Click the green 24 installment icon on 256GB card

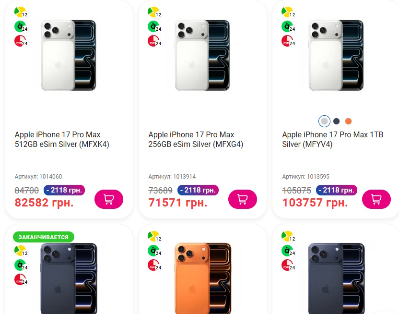pyautogui.click(x=154, y=26)
